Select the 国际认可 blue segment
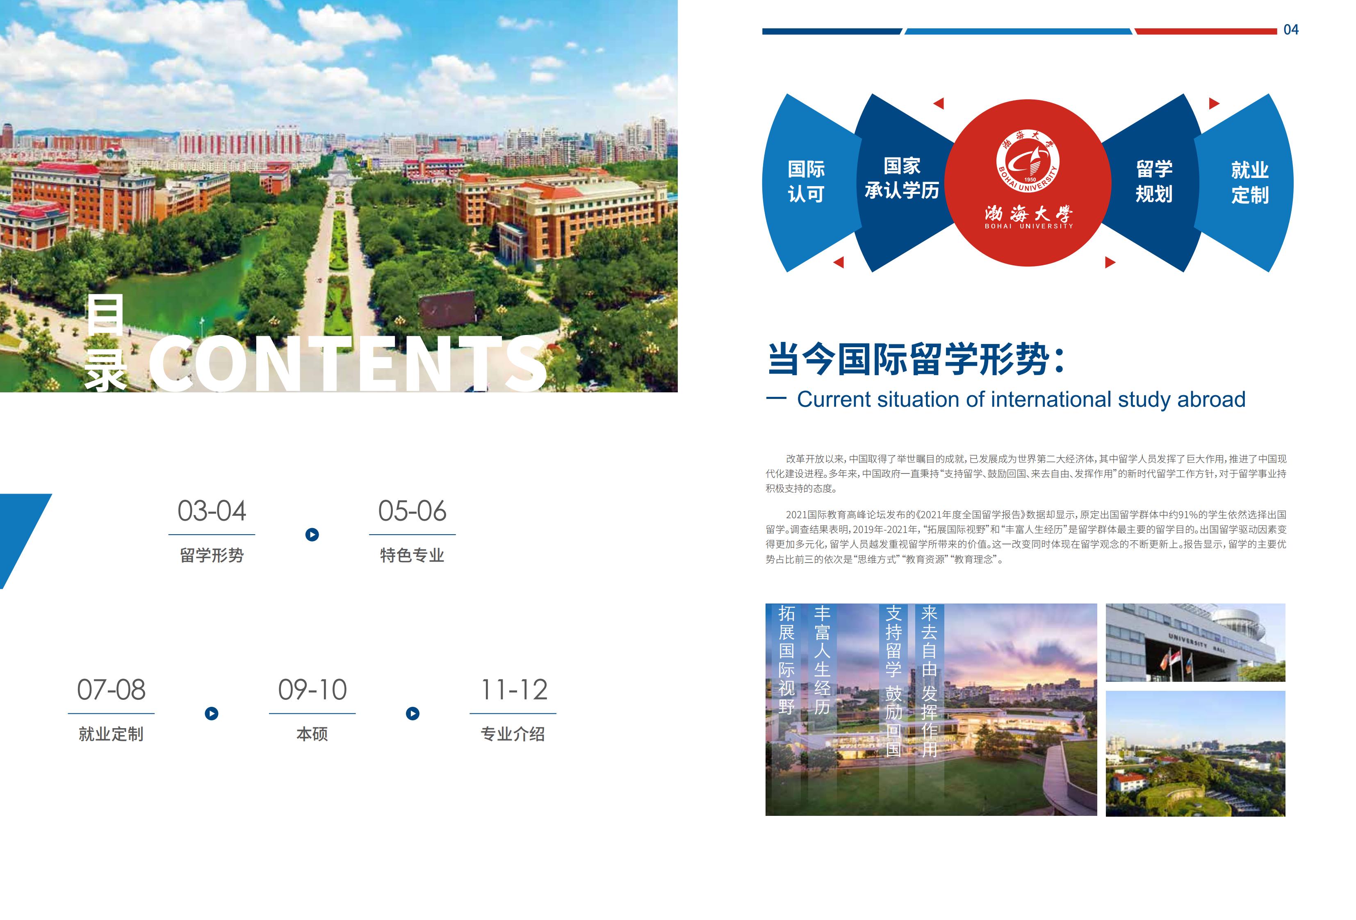The width and height of the screenshot is (1356, 920). tap(806, 182)
